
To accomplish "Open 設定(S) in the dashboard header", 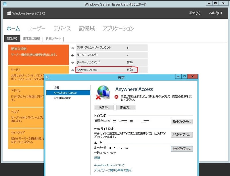I will pyautogui.click(x=195, y=13).
